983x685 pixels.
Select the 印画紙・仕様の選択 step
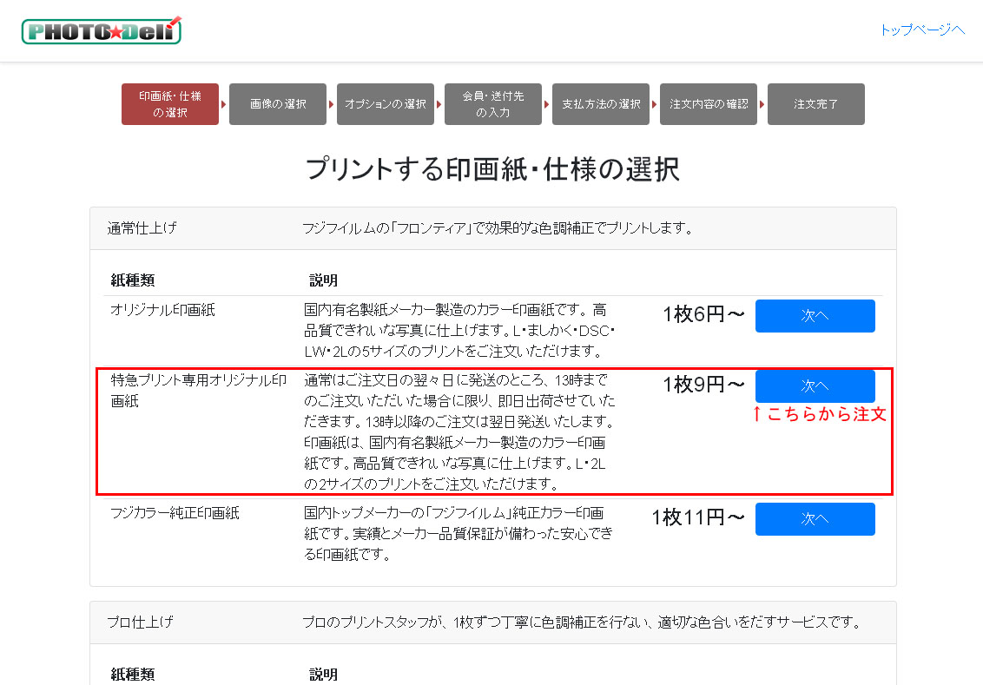pos(170,104)
